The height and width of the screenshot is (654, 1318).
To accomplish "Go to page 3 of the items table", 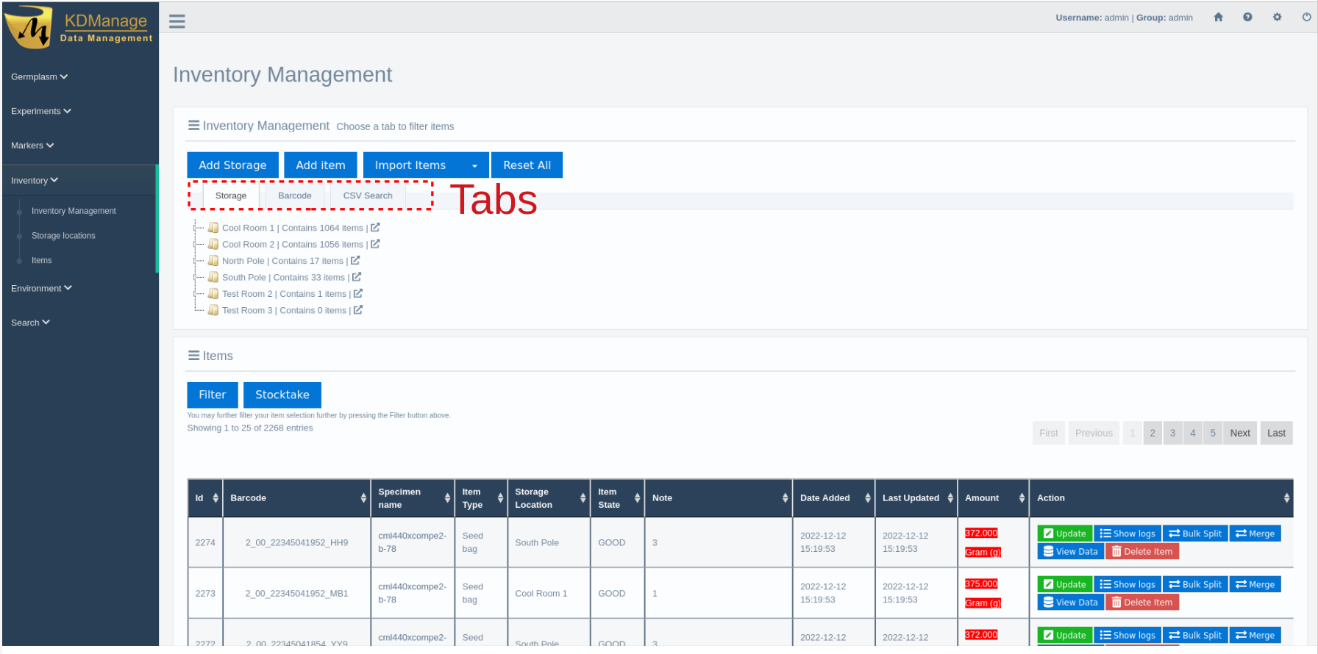I will (1172, 434).
